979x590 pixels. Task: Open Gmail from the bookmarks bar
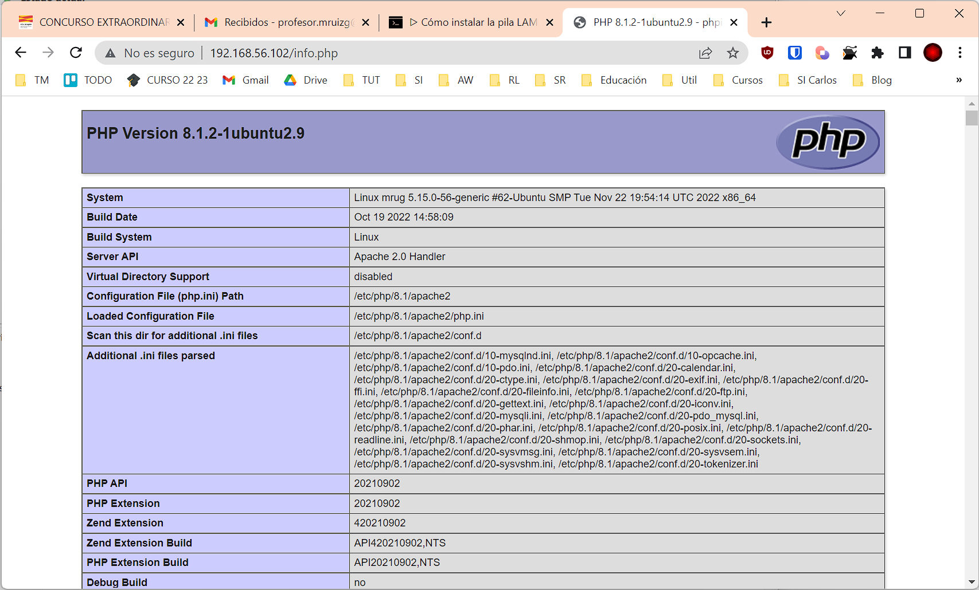[x=245, y=80]
